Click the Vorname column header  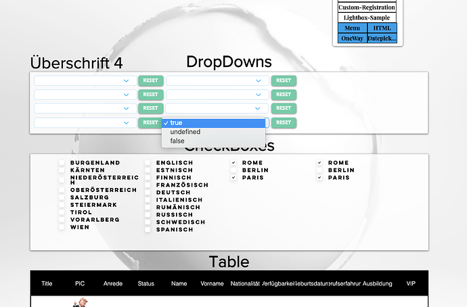pyautogui.click(x=212, y=283)
